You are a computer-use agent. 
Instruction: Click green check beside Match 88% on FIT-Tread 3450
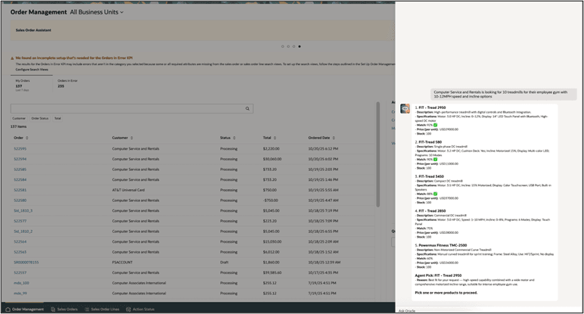(x=436, y=194)
